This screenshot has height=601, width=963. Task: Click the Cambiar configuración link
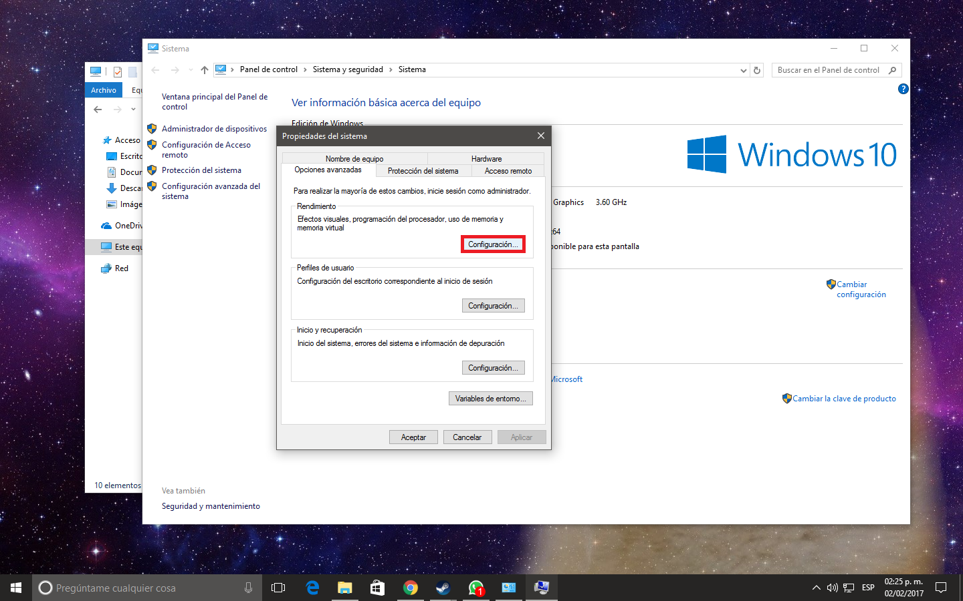click(861, 289)
